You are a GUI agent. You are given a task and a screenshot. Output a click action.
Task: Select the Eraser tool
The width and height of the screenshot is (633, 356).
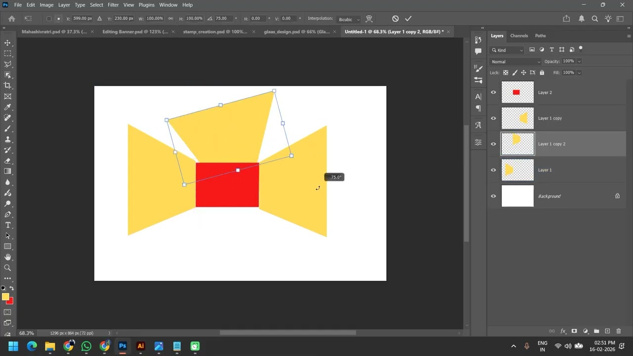[7, 161]
